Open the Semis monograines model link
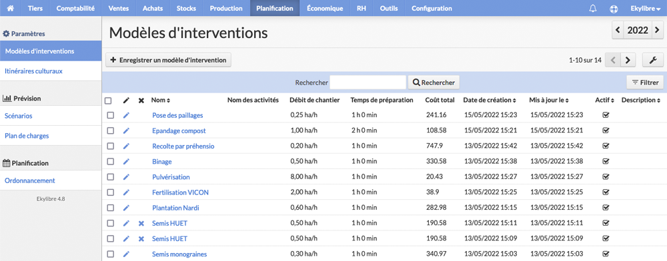Image resolution: width=667 pixels, height=261 pixels. pyautogui.click(x=179, y=254)
